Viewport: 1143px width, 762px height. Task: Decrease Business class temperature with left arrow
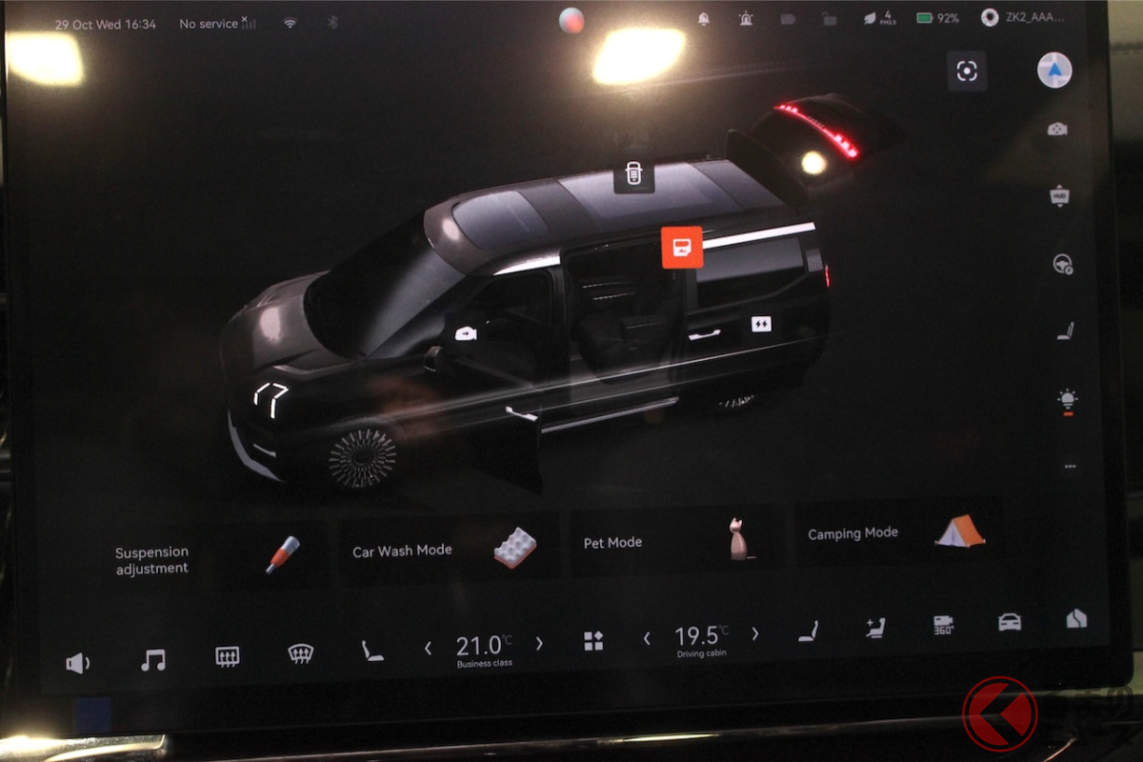click(428, 648)
